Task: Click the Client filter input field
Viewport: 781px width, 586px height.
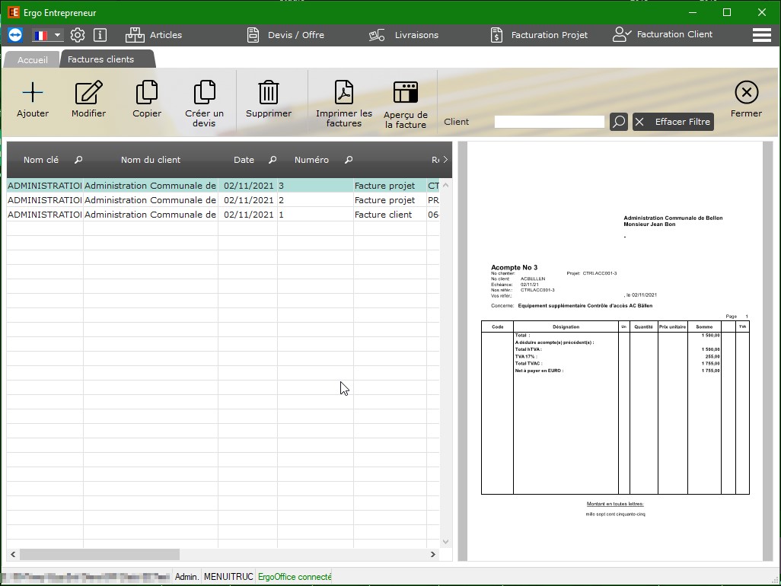Action: coord(549,122)
